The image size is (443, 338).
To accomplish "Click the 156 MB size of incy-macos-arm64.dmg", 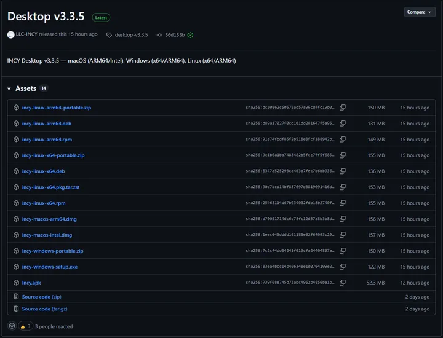I will tap(376, 219).
